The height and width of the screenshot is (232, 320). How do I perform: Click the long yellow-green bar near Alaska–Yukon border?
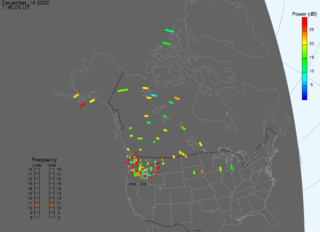click(x=123, y=90)
